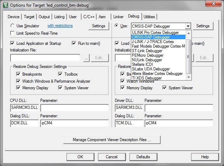Go to the User tab

(x=73, y=17)
